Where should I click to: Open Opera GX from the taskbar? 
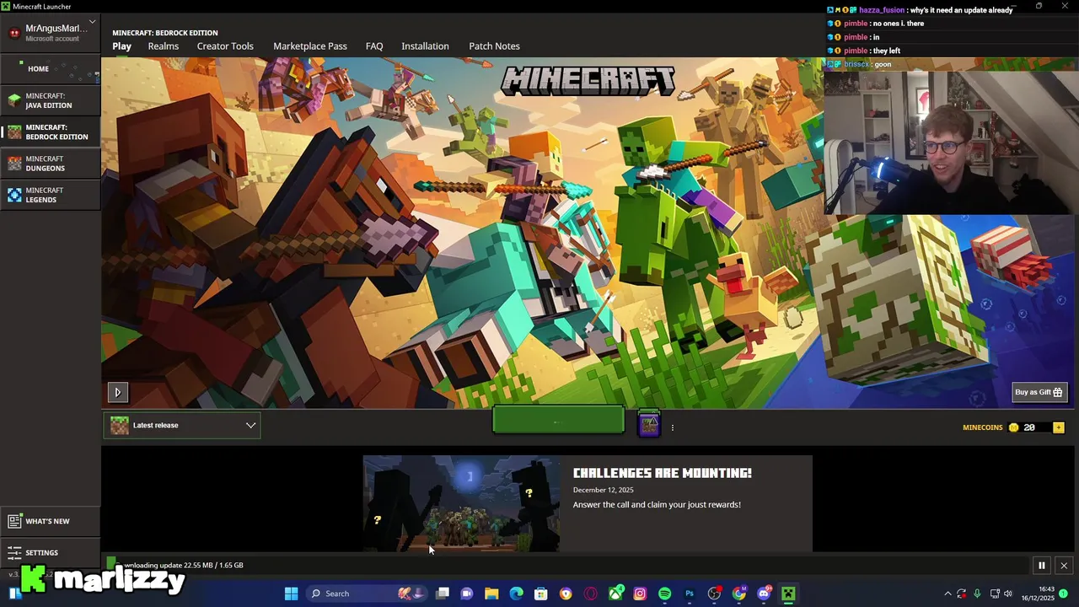[590, 594]
